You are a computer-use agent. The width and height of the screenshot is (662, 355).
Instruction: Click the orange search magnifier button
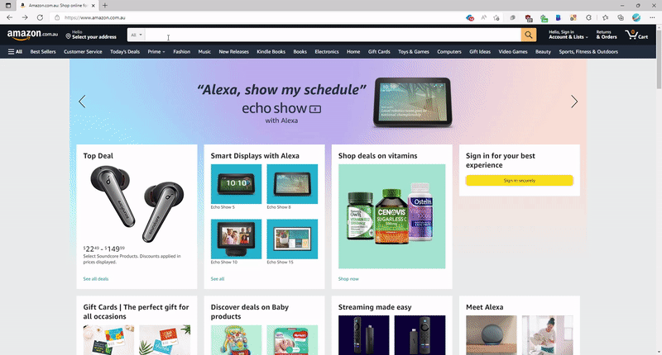(529, 35)
